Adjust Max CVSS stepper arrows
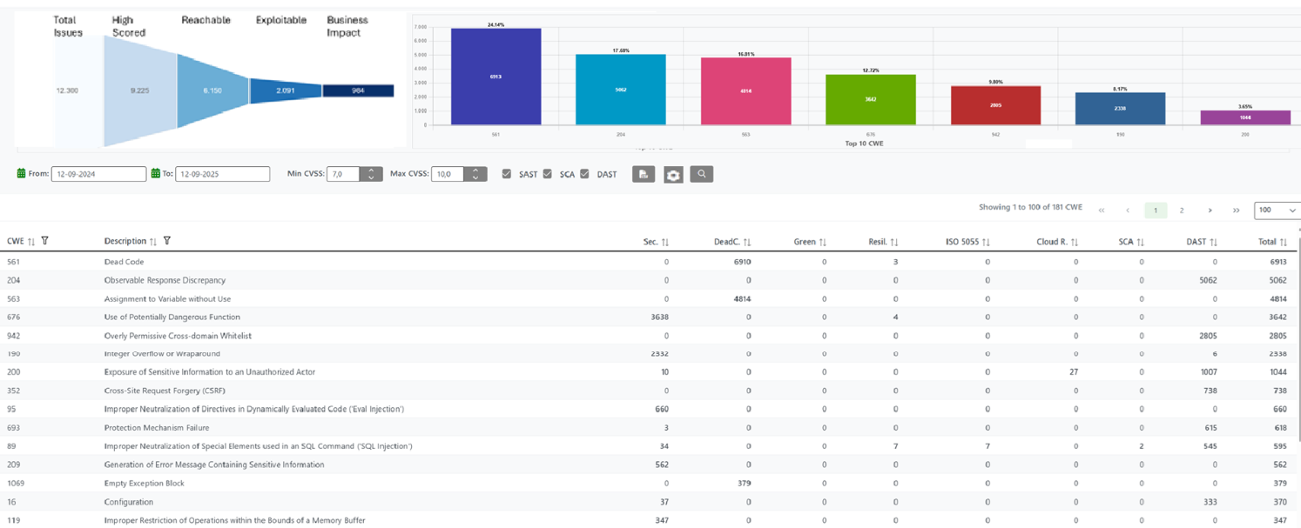 click(x=475, y=174)
